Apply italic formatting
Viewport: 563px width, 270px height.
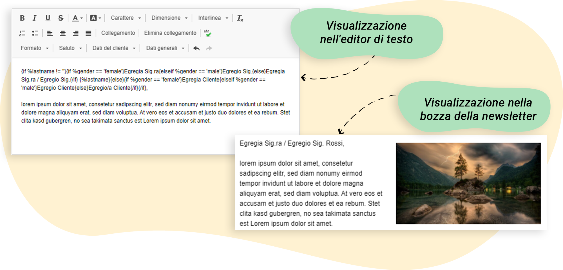pos(35,18)
